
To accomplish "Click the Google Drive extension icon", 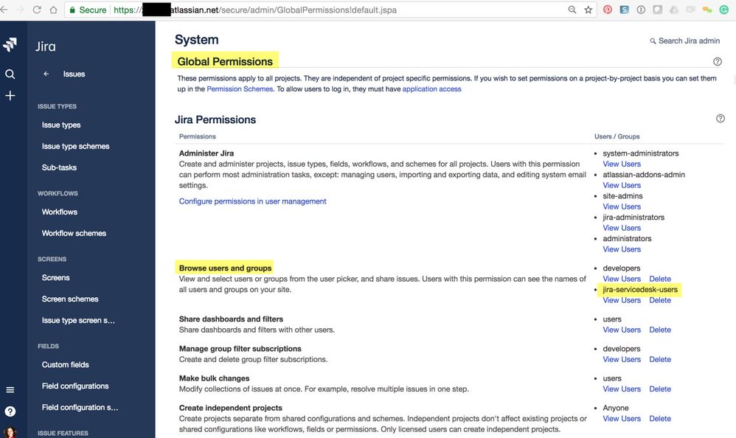I will click(674, 10).
